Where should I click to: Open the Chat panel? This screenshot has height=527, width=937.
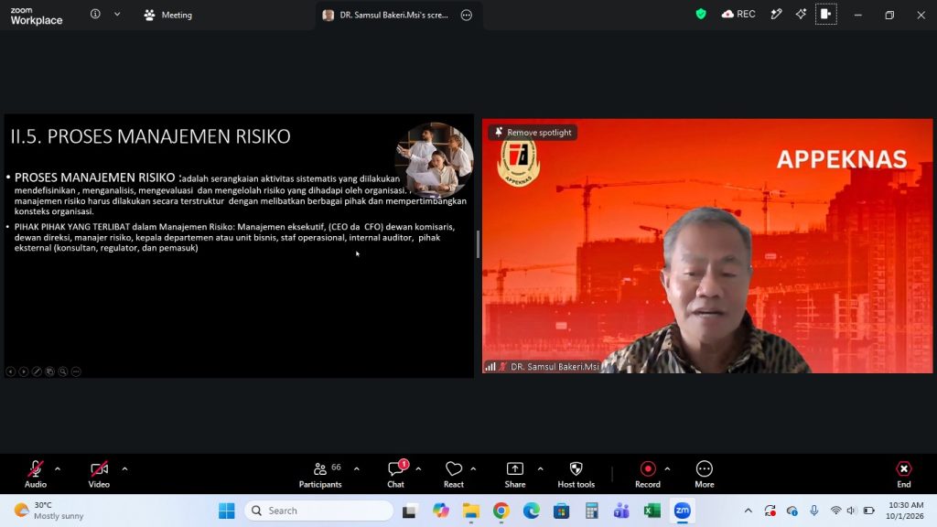tap(395, 475)
